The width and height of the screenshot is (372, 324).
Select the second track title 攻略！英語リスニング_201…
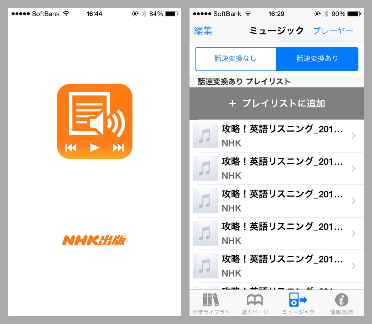[x=282, y=161]
